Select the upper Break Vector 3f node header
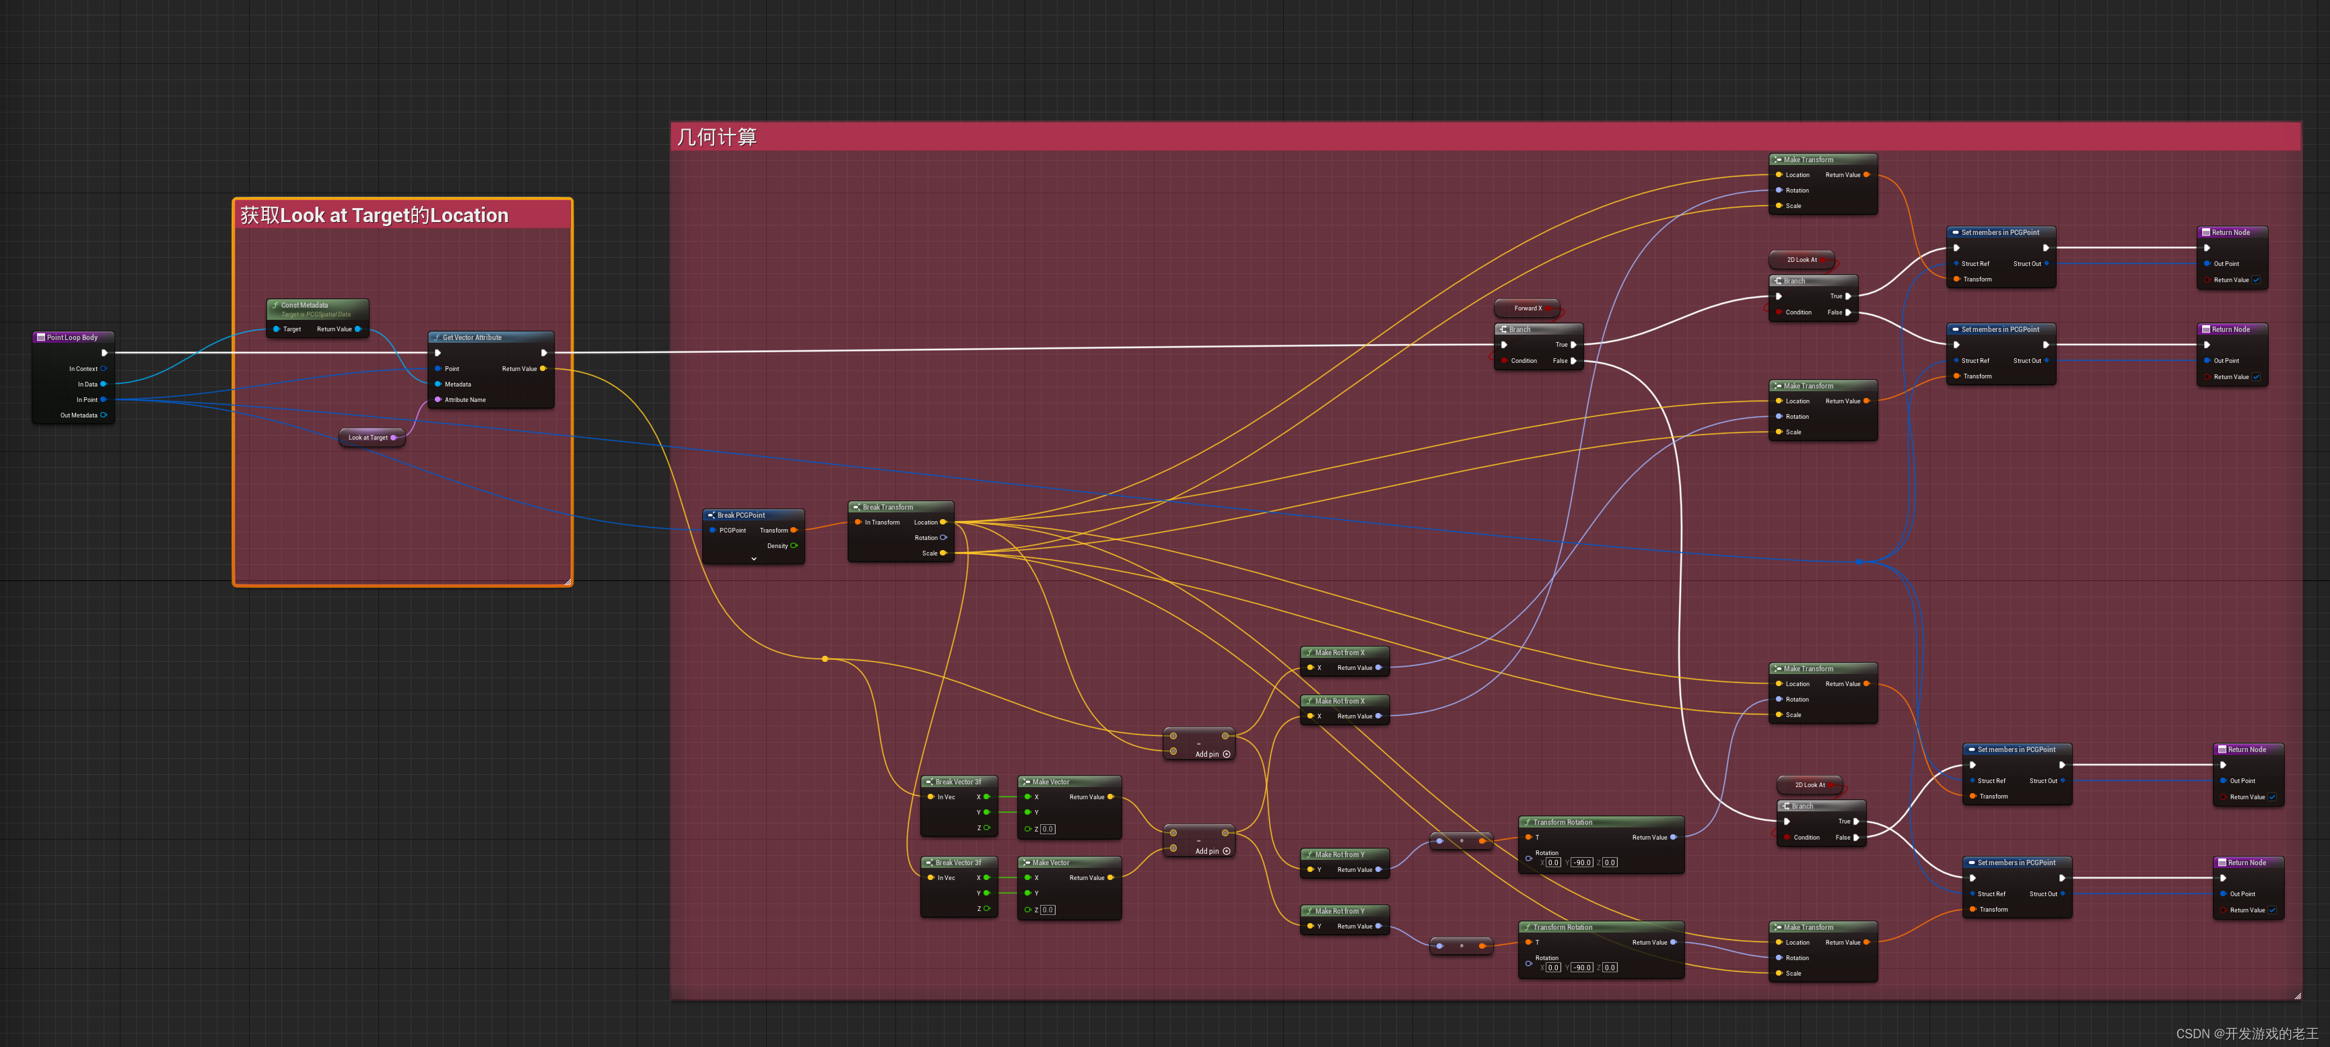Viewport: 2330px width, 1047px height. click(x=959, y=782)
